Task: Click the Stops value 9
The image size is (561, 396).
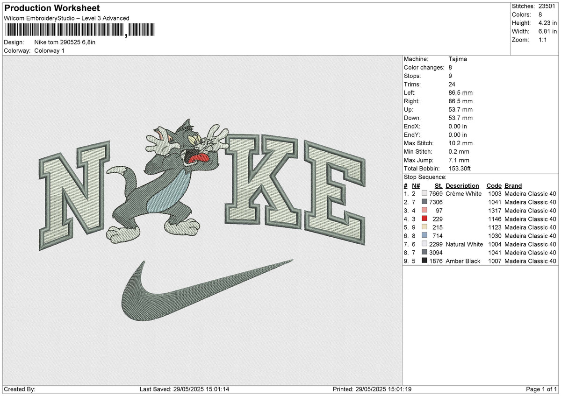Action: (x=450, y=76)
